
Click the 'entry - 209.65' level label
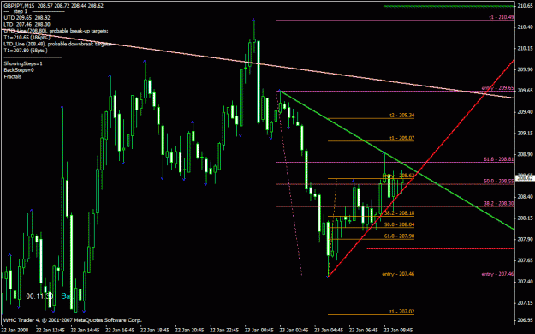click(x=498, y=87)
